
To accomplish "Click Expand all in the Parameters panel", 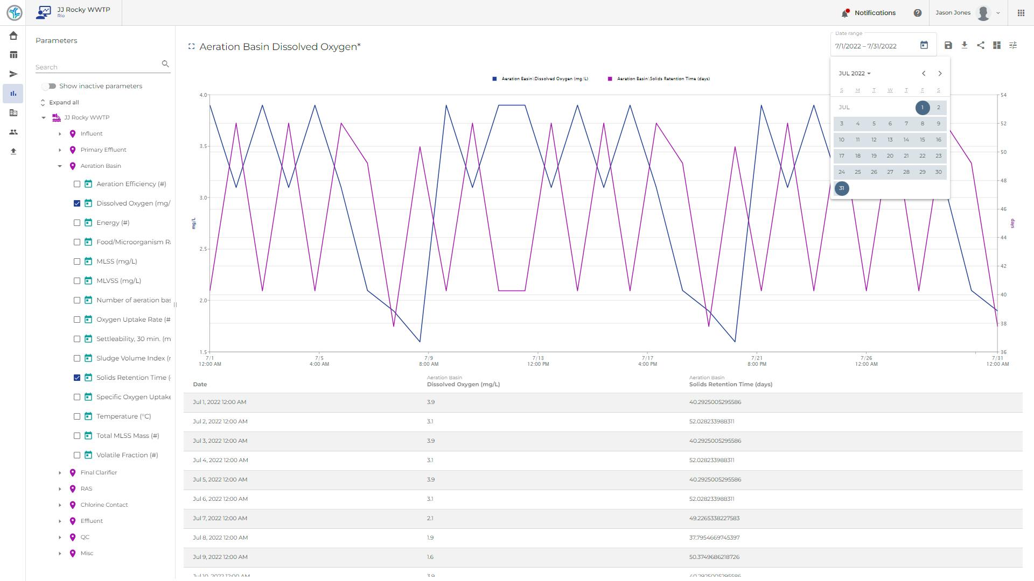I will click(63, 102).
